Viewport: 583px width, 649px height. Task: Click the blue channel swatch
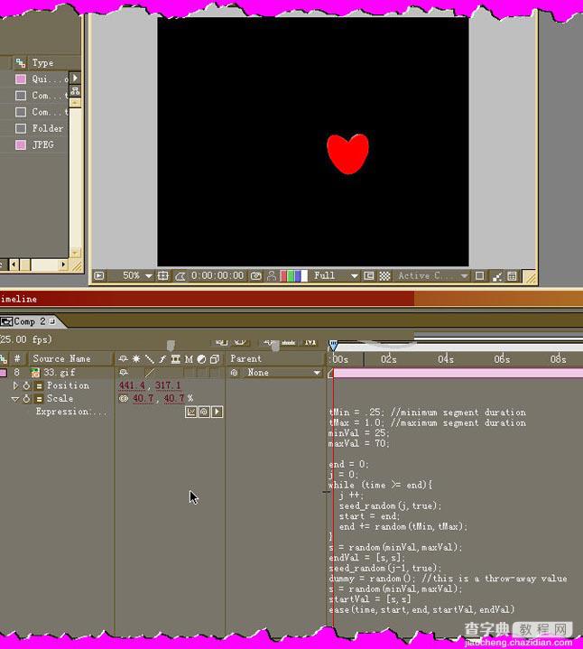tap(298, 275)
